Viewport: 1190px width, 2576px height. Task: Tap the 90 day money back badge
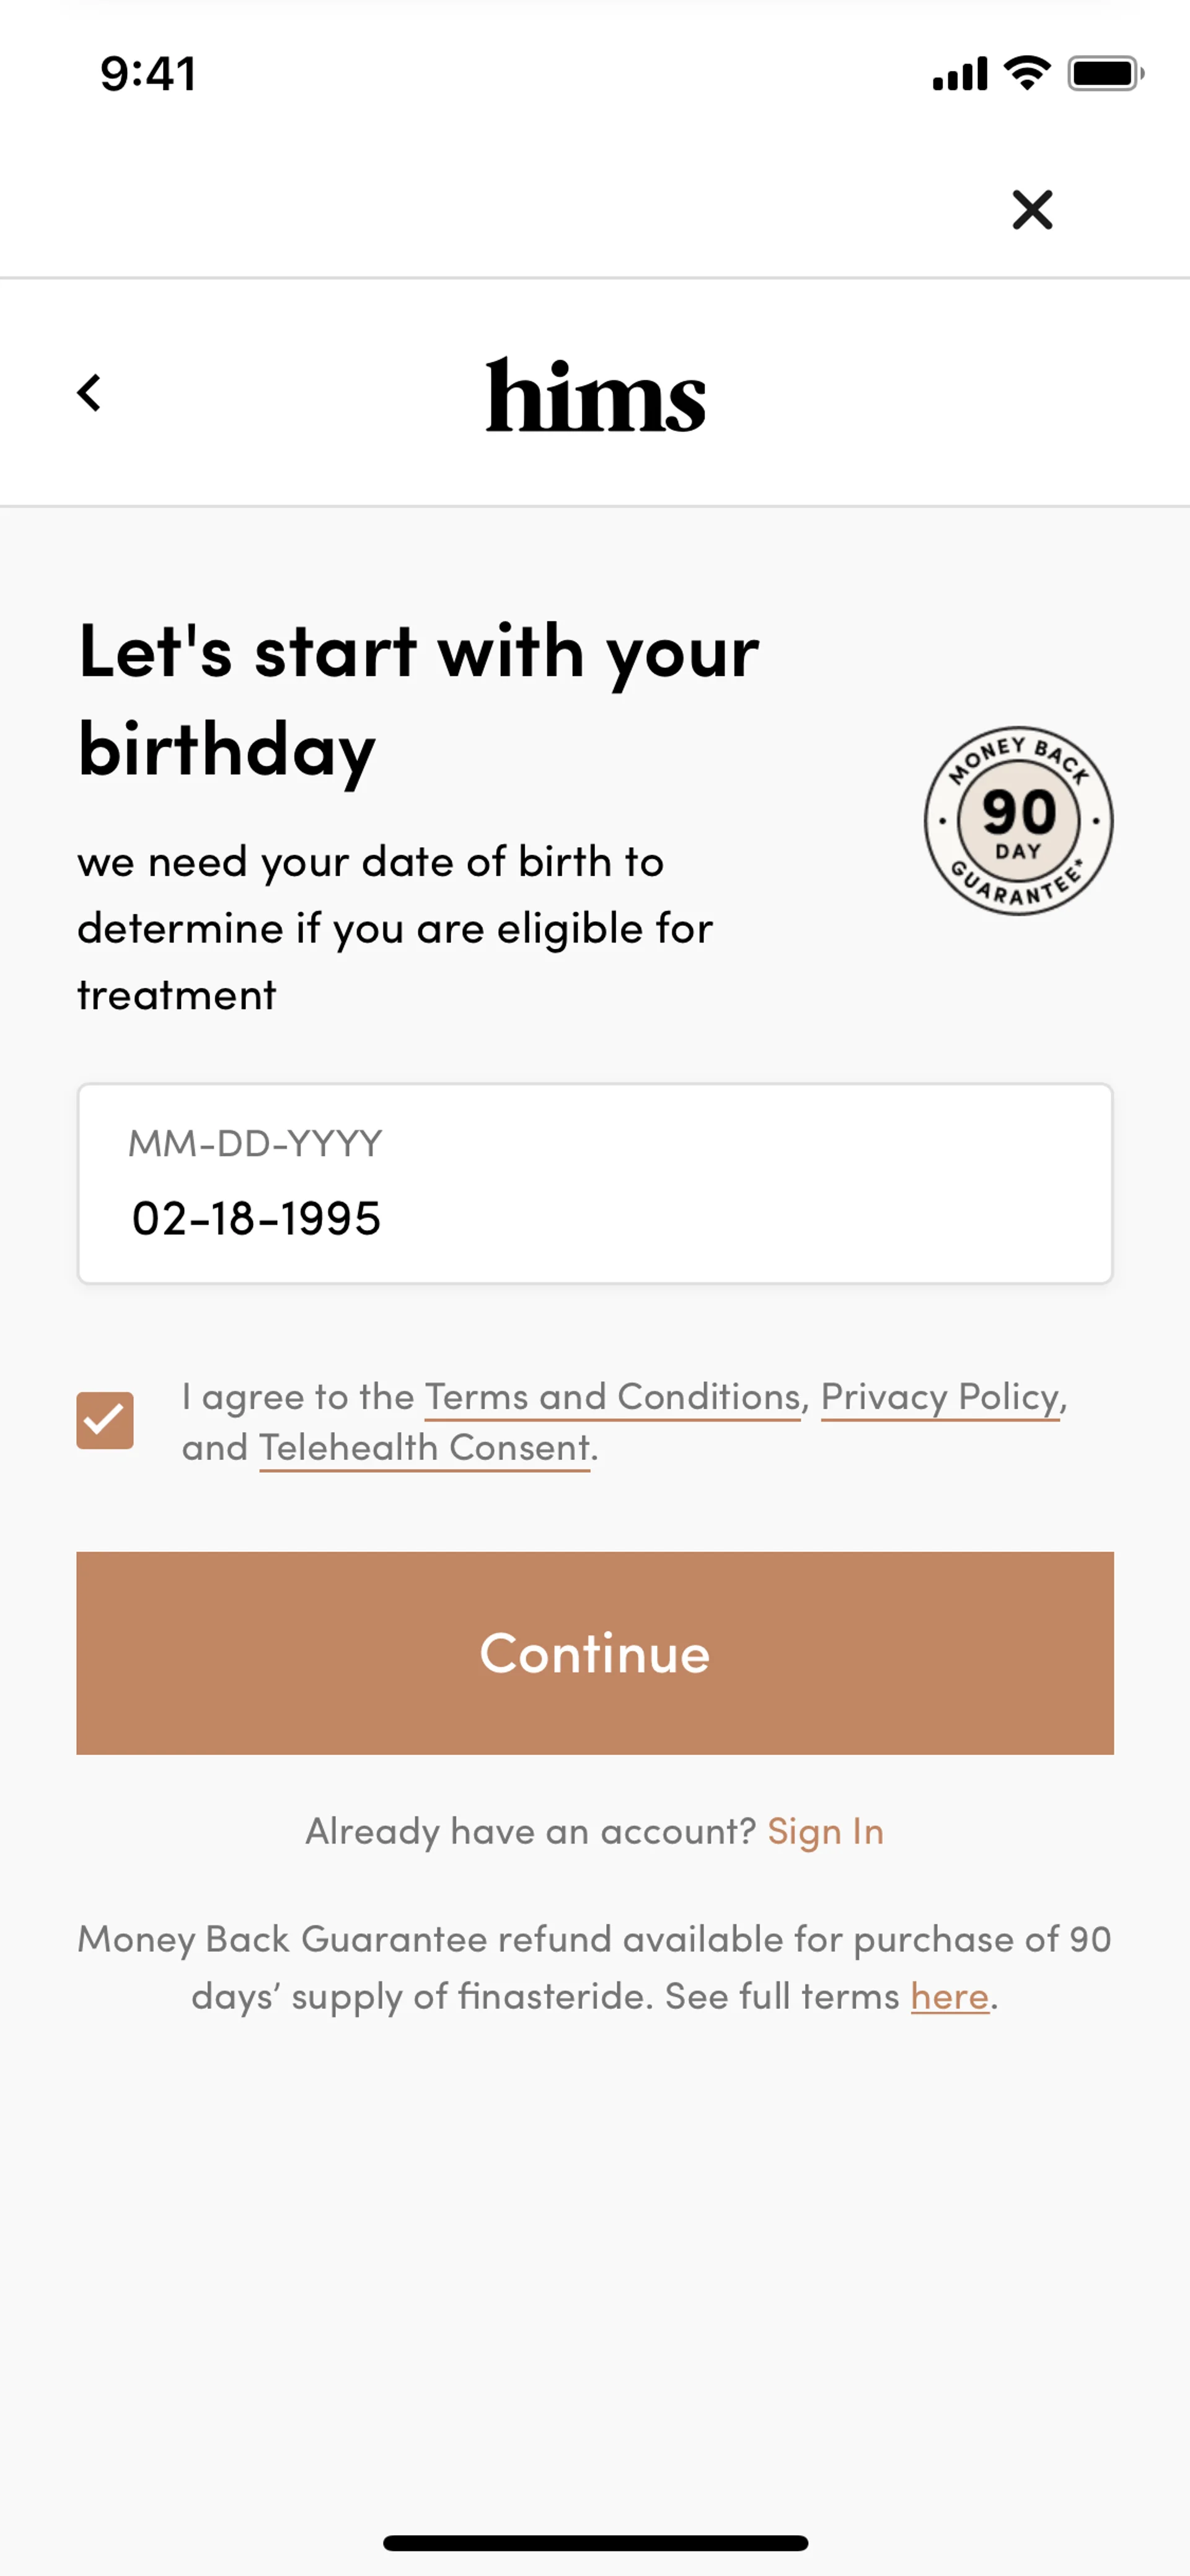[x=1018, y=821]
